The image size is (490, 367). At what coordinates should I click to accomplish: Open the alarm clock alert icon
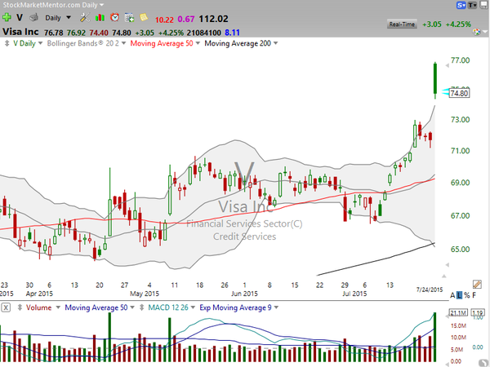114,17
